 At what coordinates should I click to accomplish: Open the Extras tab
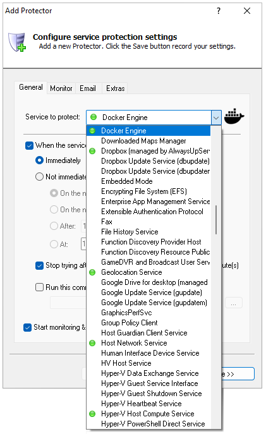coord(116,88)
